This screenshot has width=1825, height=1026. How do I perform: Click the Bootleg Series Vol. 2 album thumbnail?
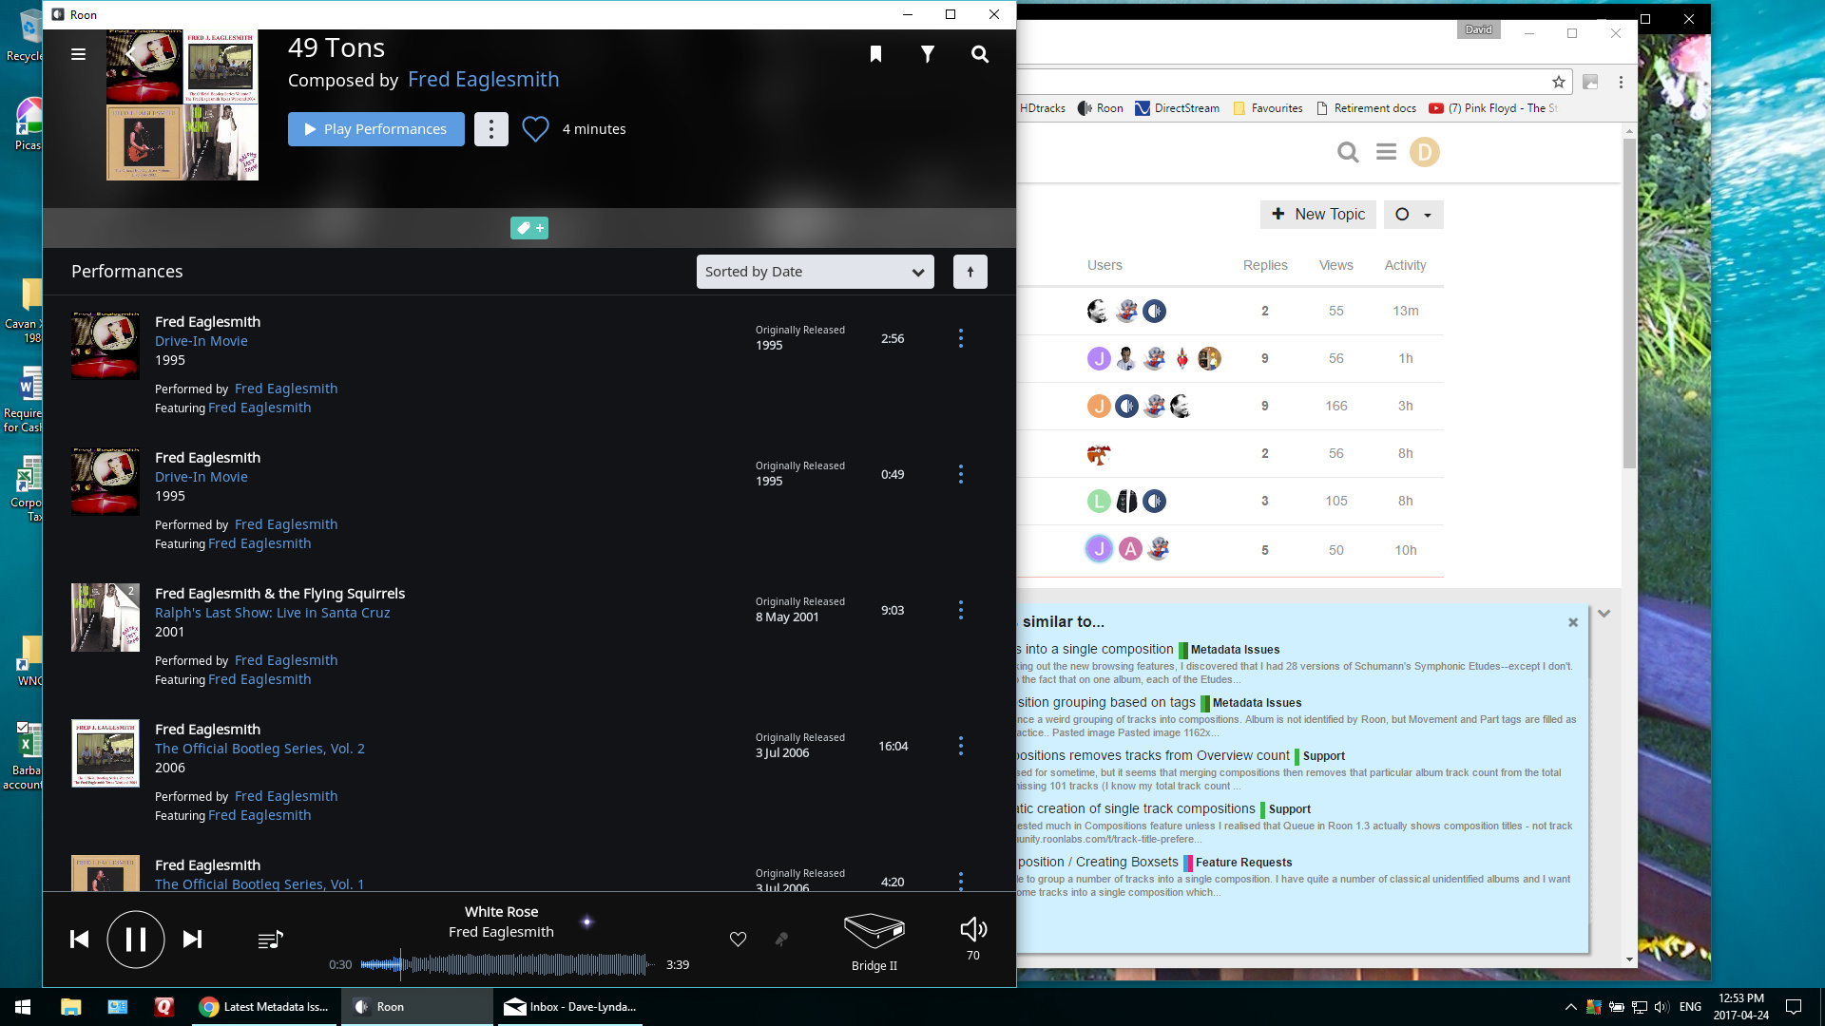point(106,753)
